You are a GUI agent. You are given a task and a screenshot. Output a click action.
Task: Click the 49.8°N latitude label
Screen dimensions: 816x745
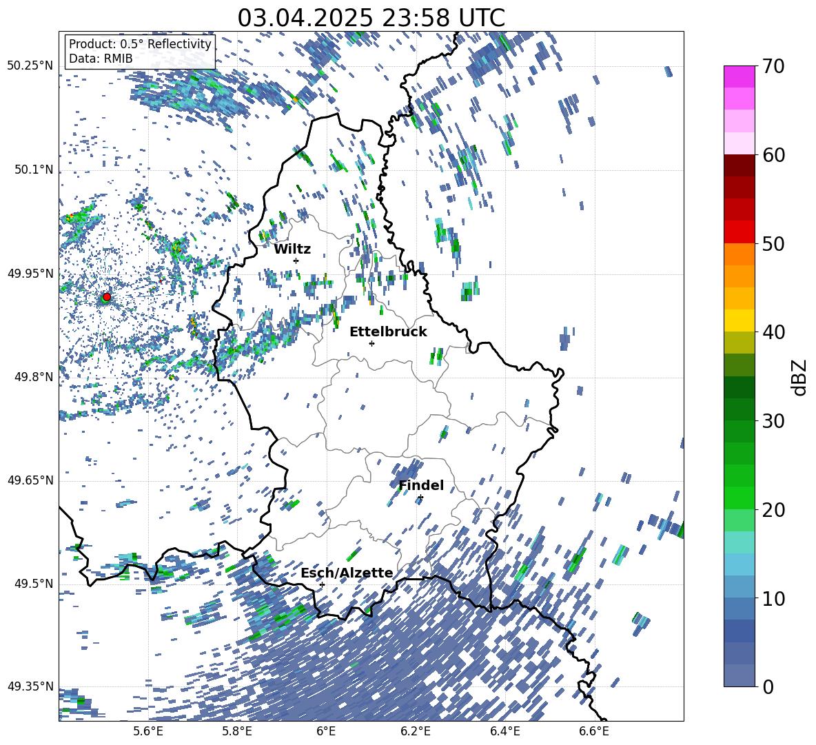(x=33, y=377)
